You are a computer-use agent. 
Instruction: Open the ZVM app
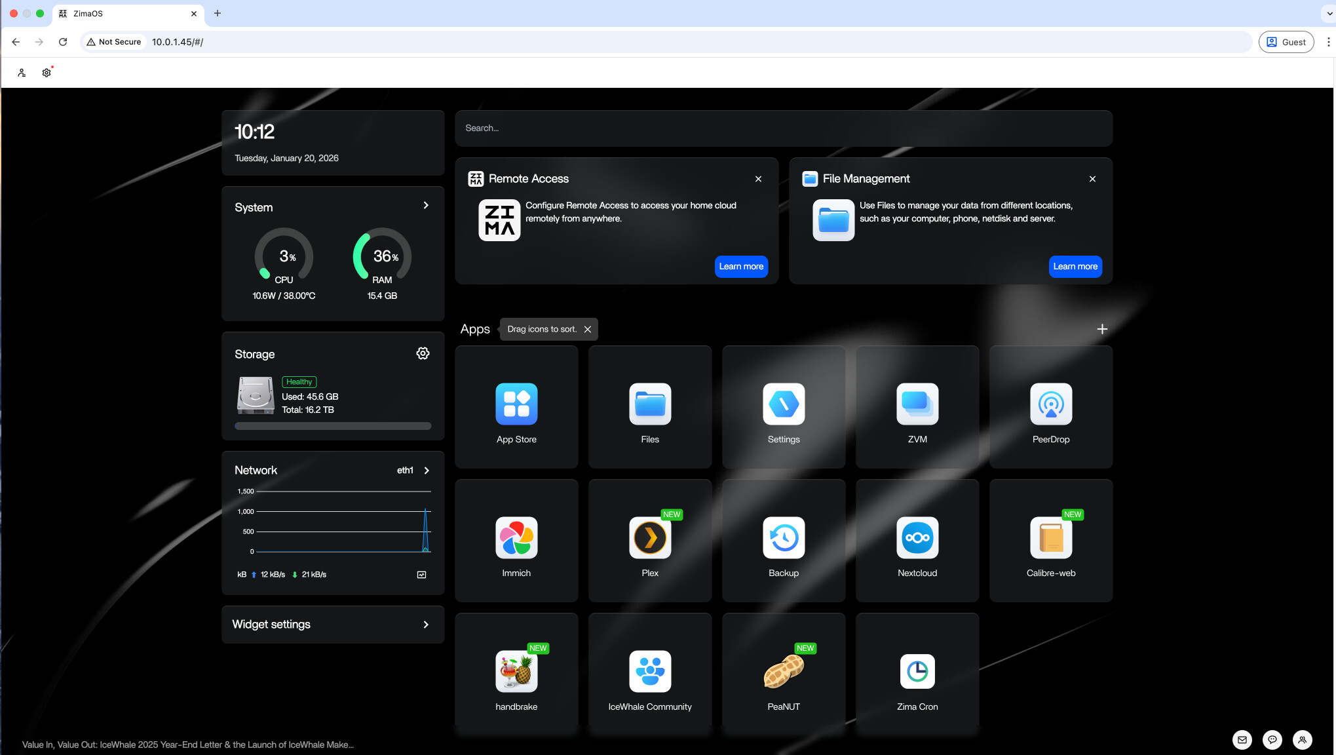[917, 404]
